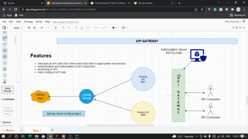Click the Scratchpad 'Drag elements here' drop area
Screen dimensions: 248x139
pos(7,111)
